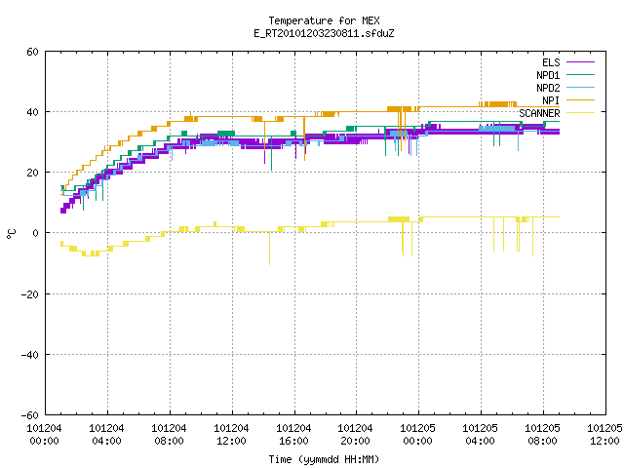This screenshot has height=468, width=624.
Task: Click the chart title 'Temperature for MEX'
Action: [x=324, y=20]
